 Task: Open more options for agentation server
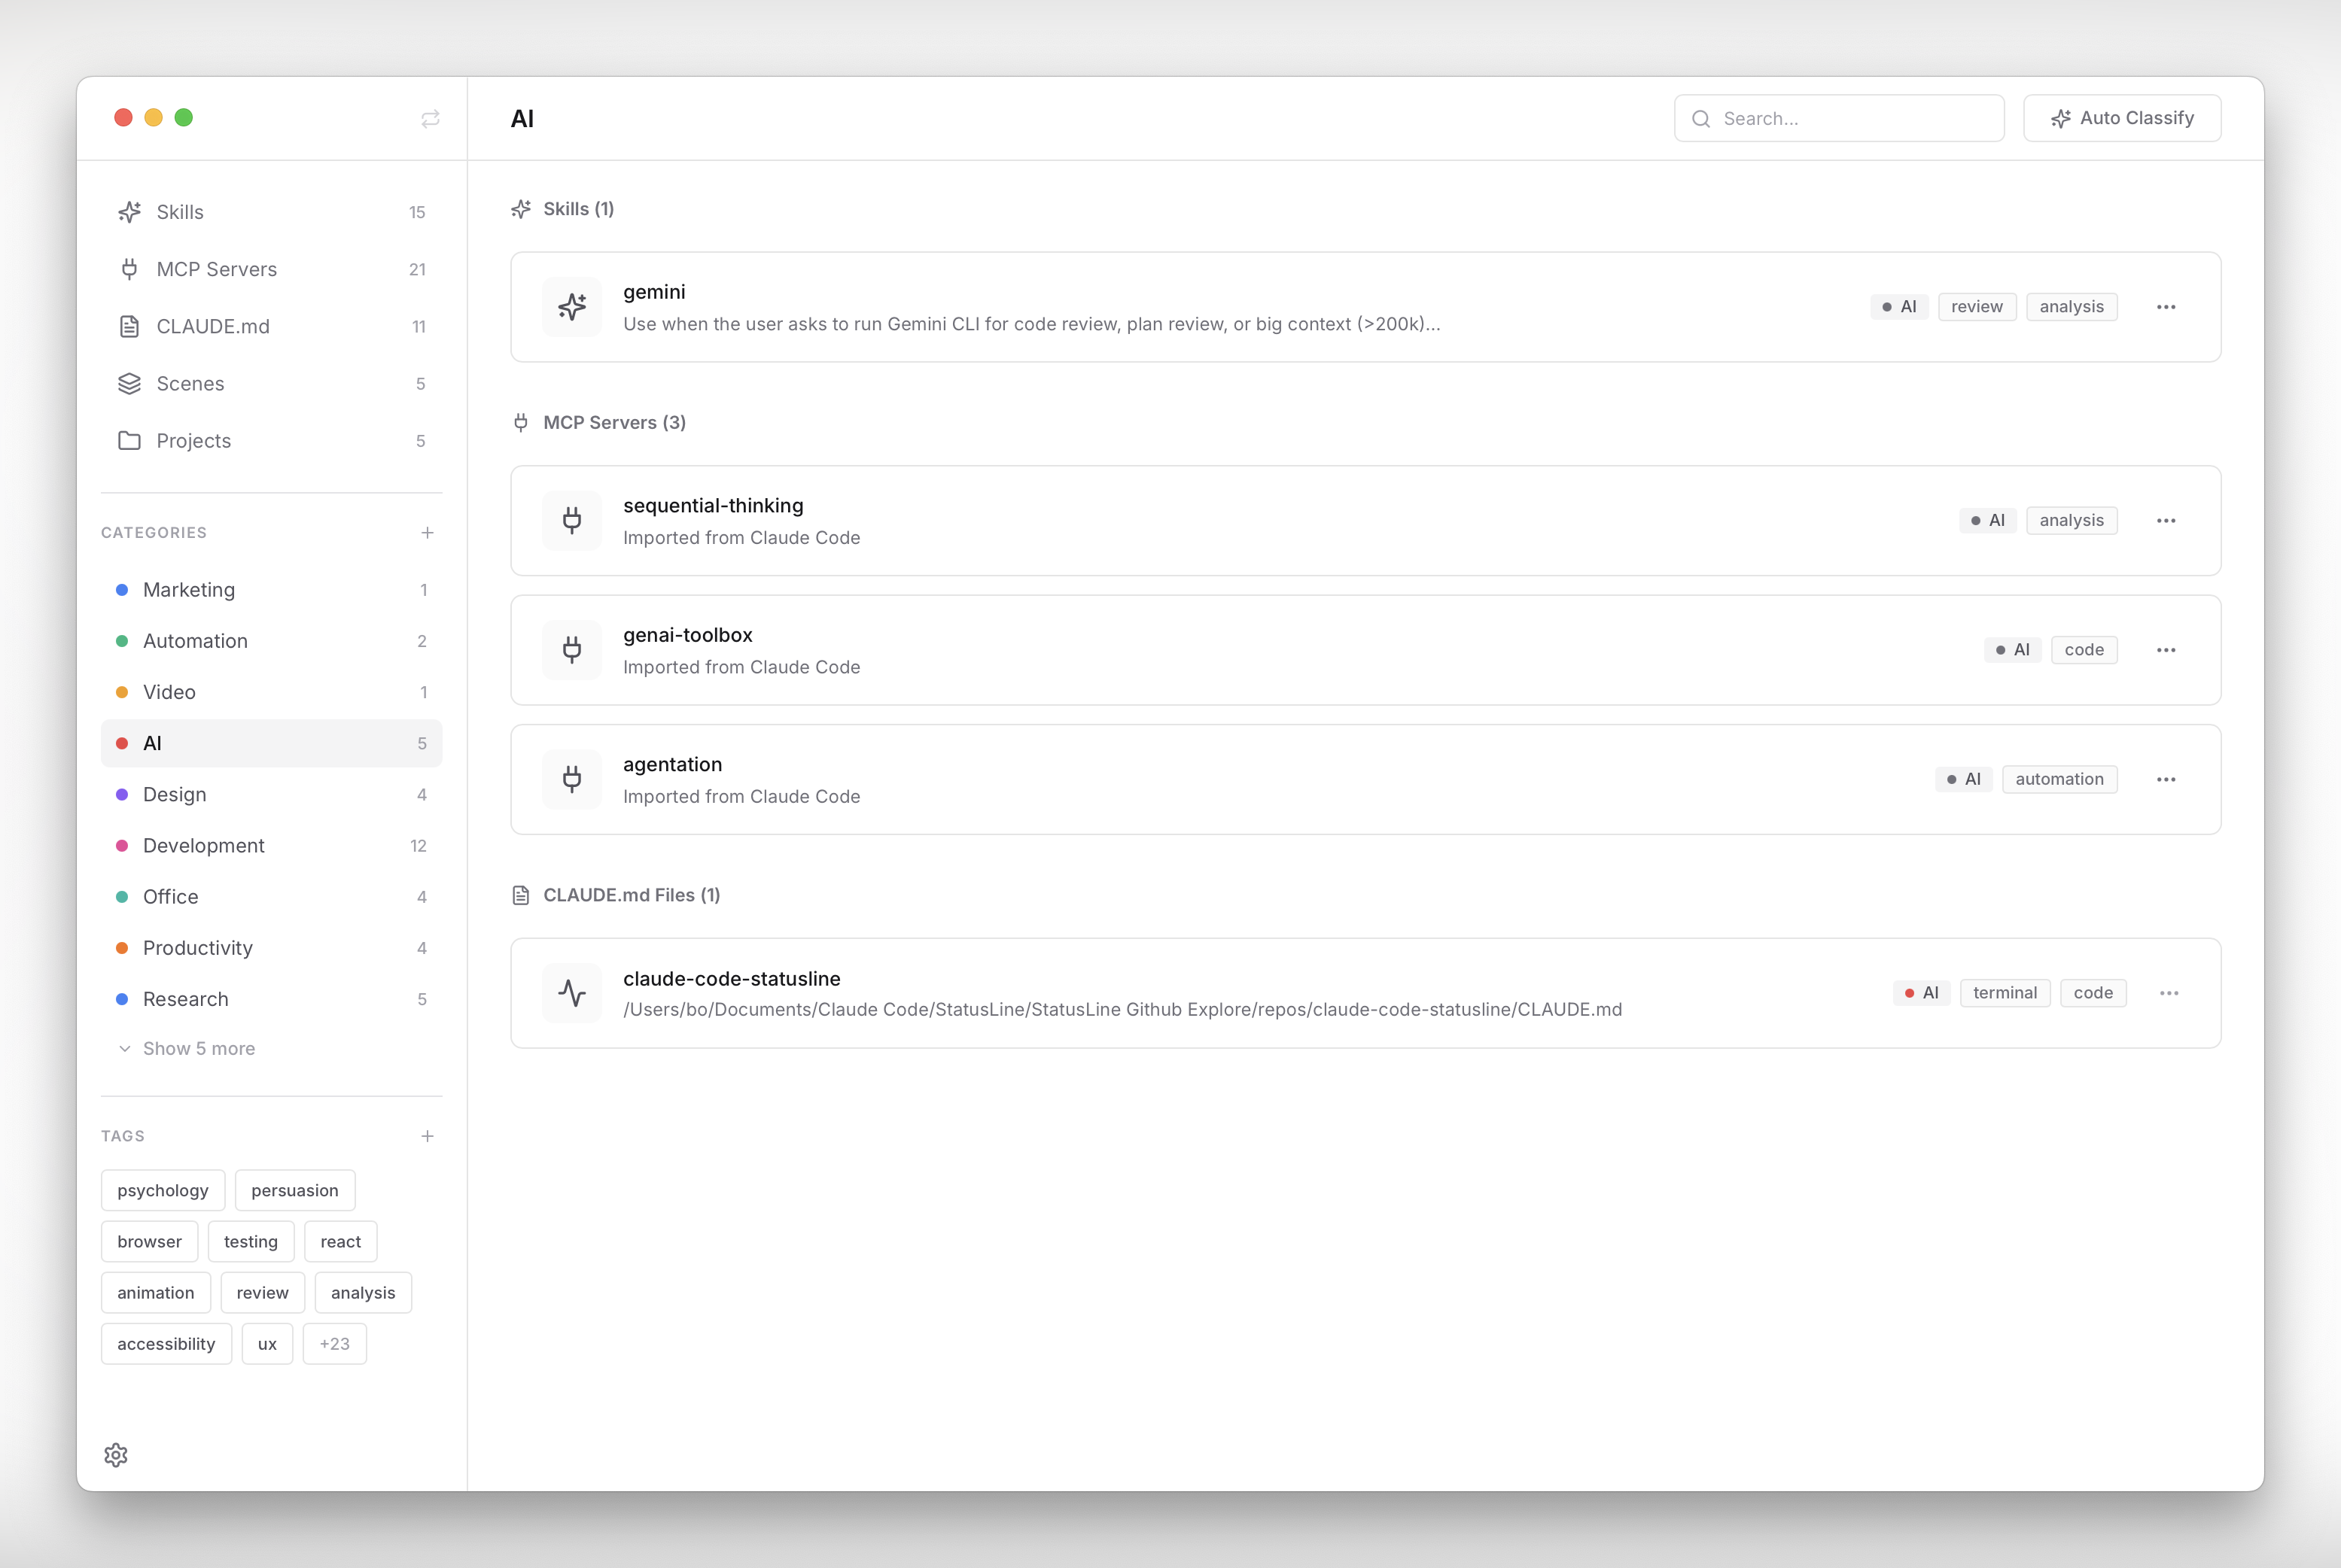(x=2166, y=780)
